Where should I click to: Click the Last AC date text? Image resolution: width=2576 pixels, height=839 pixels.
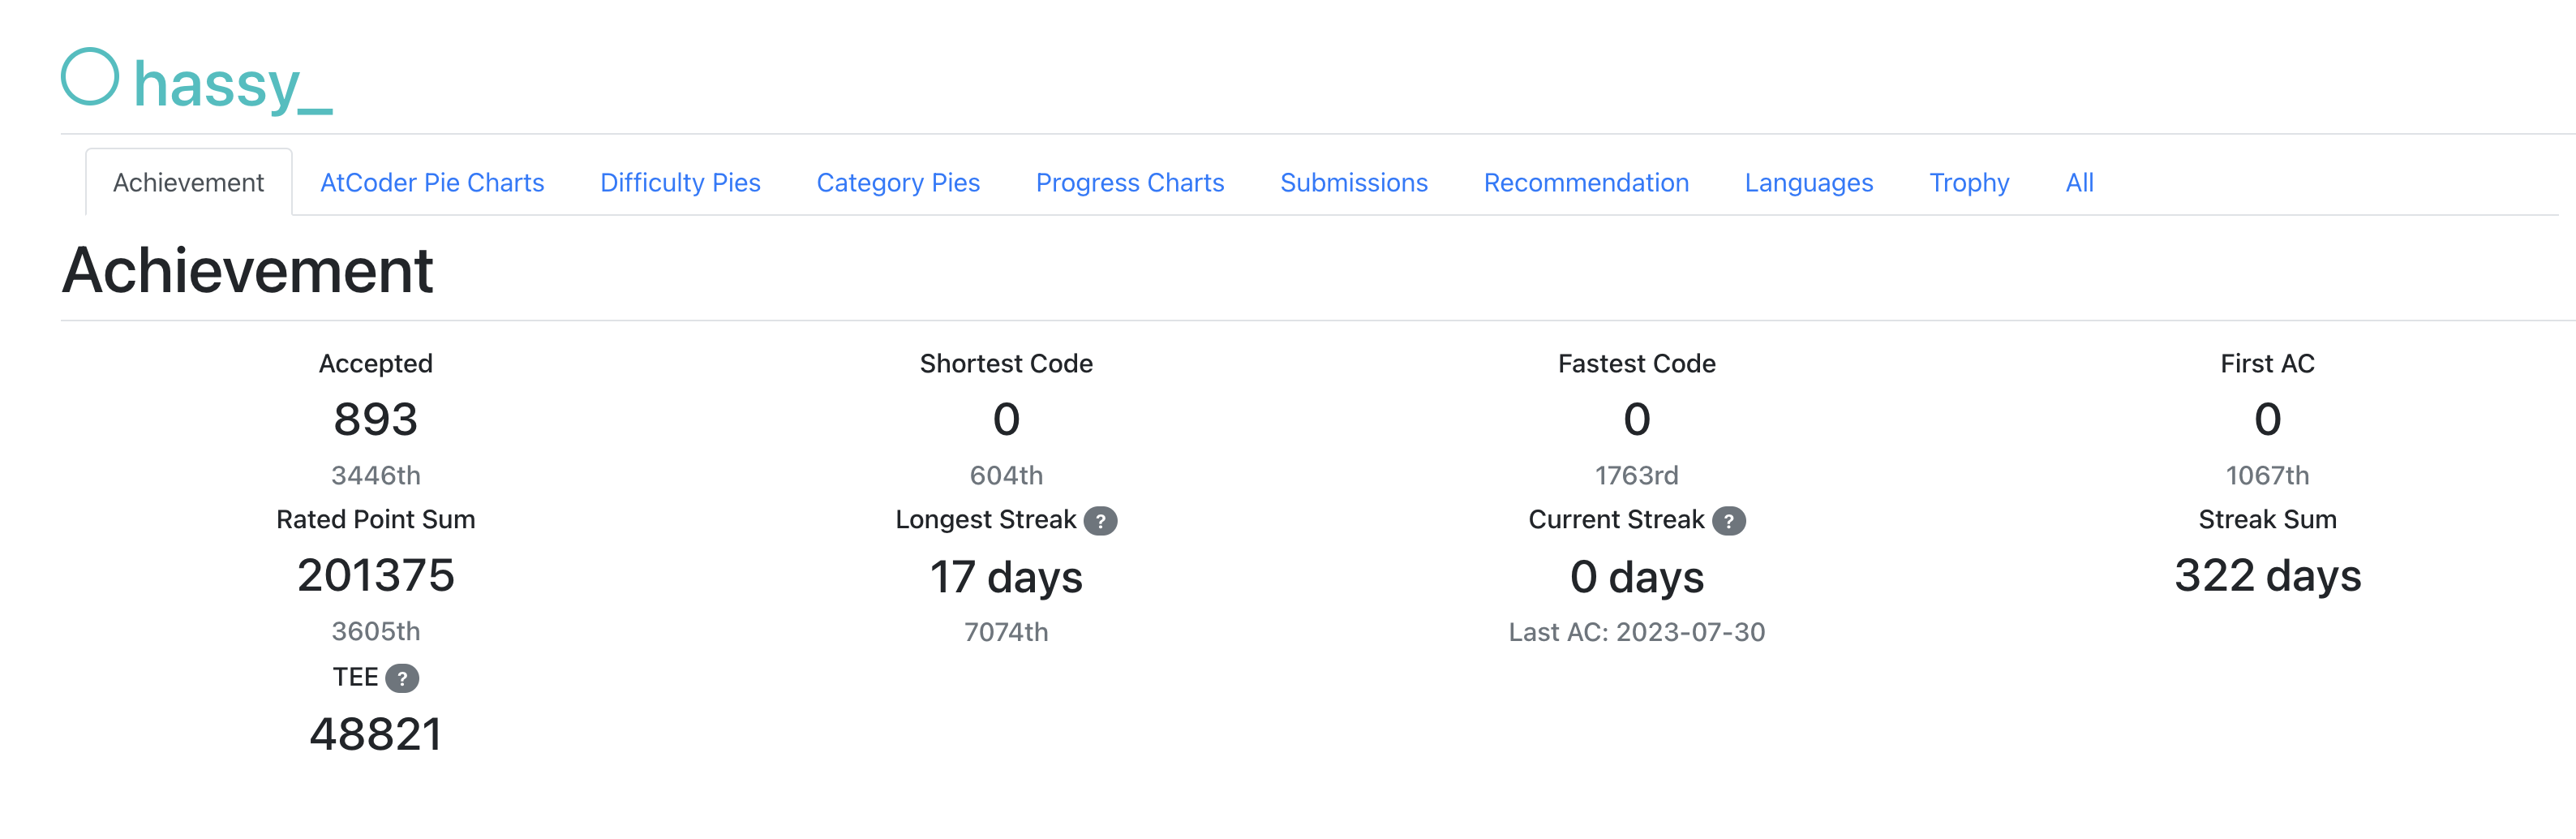pyautogui.click(x=1637, y=632)
